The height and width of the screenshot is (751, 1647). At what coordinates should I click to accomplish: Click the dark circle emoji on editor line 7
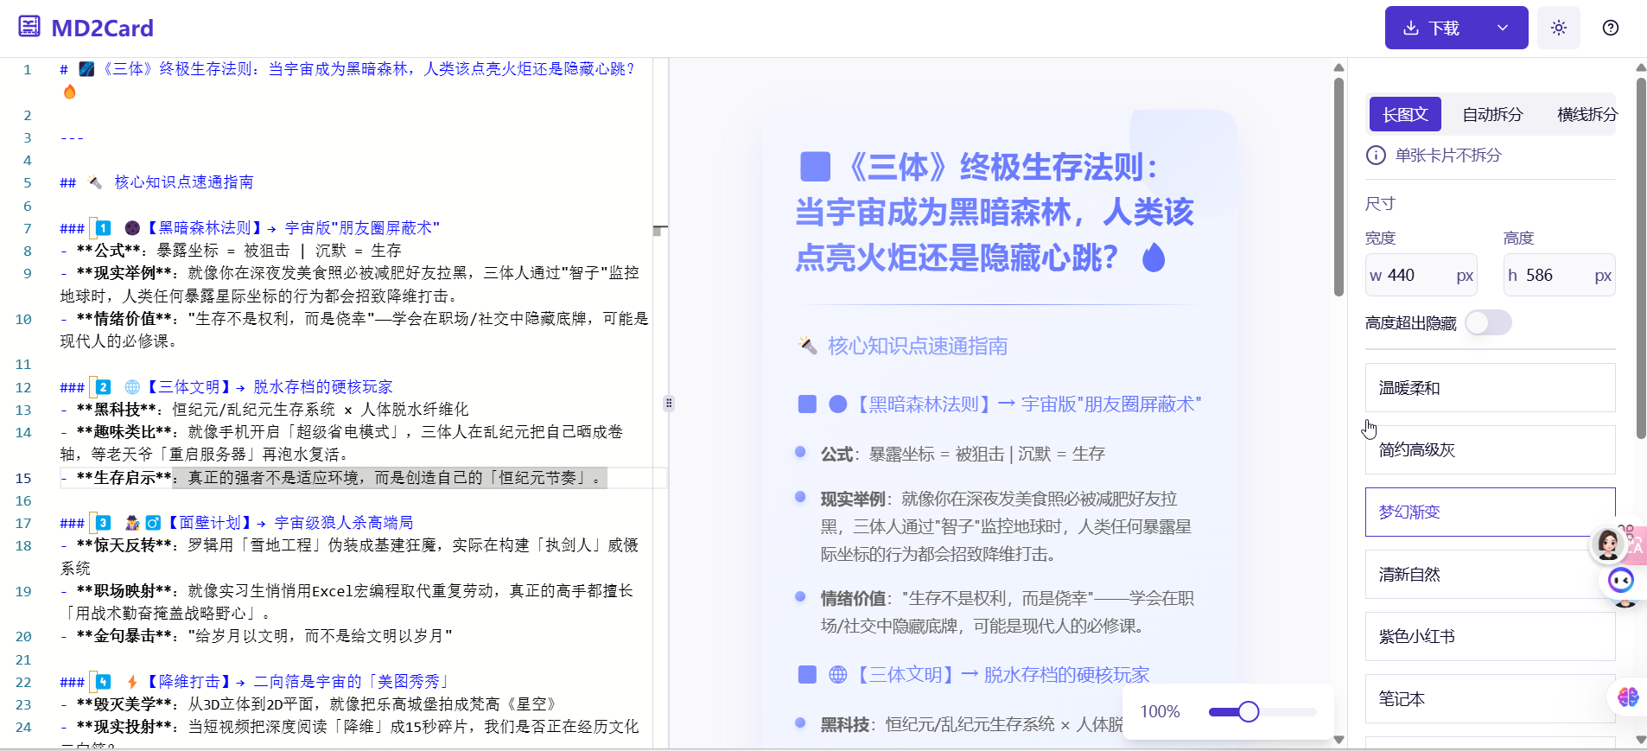tap(132, 228)
